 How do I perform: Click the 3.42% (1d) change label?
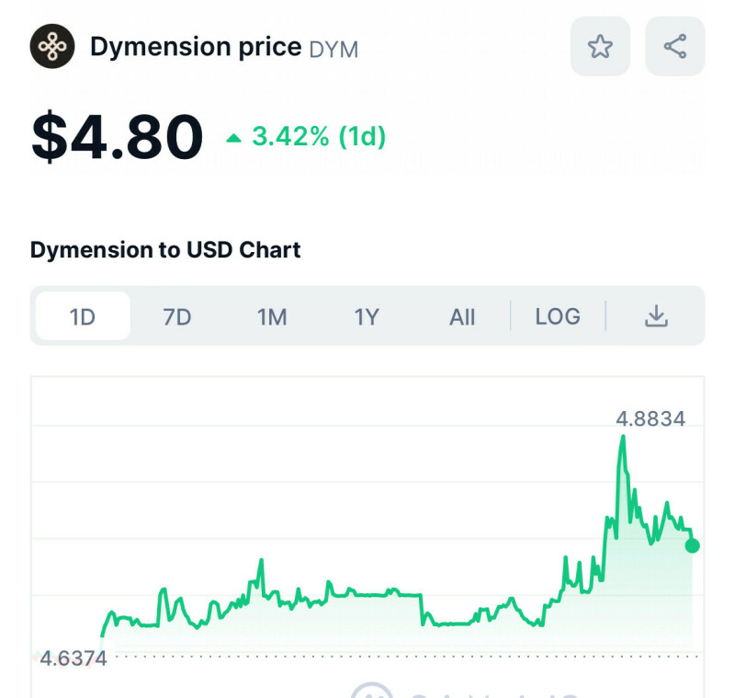318,138
